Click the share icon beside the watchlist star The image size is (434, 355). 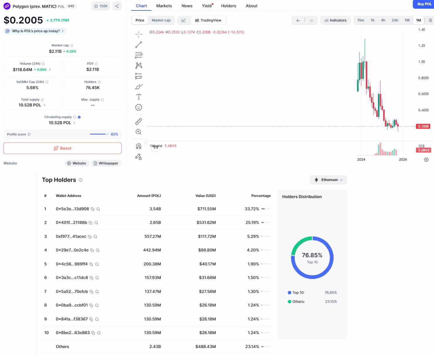coord(117,6)
